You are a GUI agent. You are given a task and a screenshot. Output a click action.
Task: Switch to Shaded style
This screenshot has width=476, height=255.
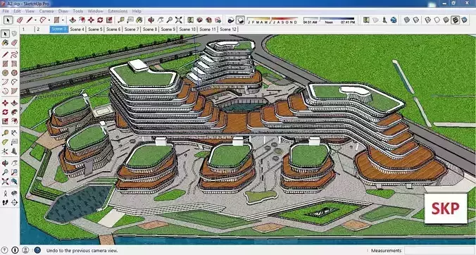[x=446, y=20]
